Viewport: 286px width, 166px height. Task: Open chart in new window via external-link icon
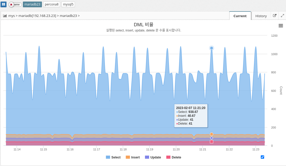pyautogui.click(x=275, y=16)
